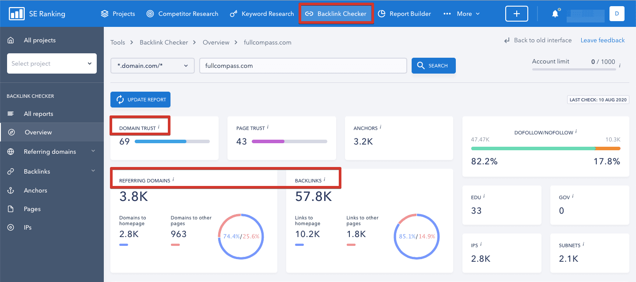Viewport: 636px width, 282px height.
Task: Click the Page Trust purple progress bar
Action: click(289, 141)
